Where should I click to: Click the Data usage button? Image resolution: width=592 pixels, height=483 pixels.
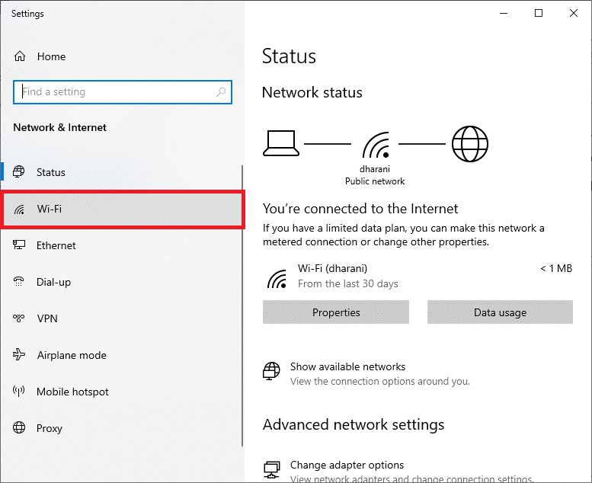(x=500, y=312)
